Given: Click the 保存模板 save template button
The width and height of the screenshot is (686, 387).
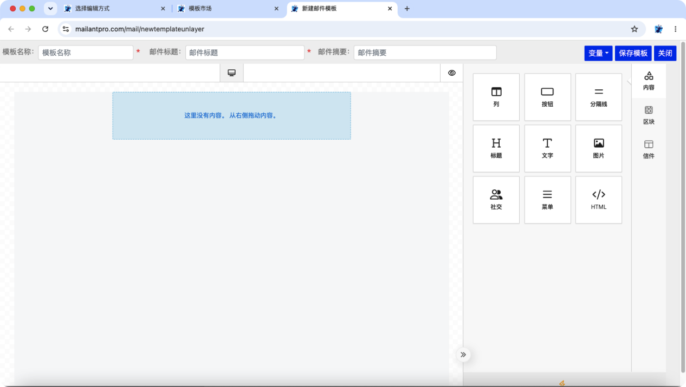Looking at the screenshot, I should tap(633, 53).
